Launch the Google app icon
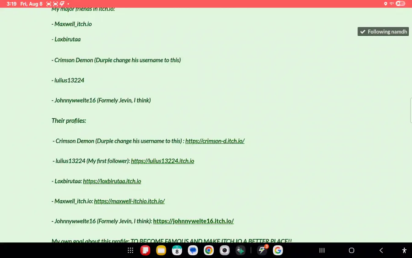Viewport: 412px width, 258px height. point(278,250)
